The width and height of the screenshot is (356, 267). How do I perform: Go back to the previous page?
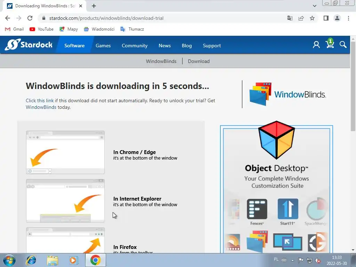(8, 18)
